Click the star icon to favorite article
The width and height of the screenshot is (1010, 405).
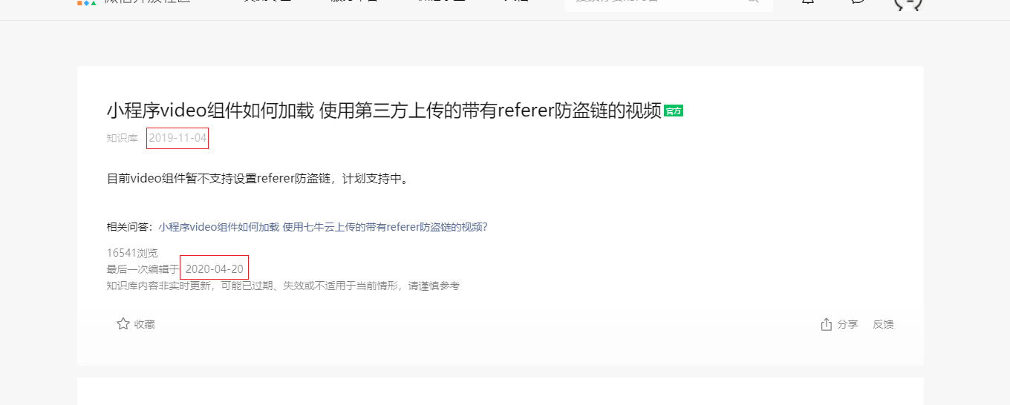[123, 323]
